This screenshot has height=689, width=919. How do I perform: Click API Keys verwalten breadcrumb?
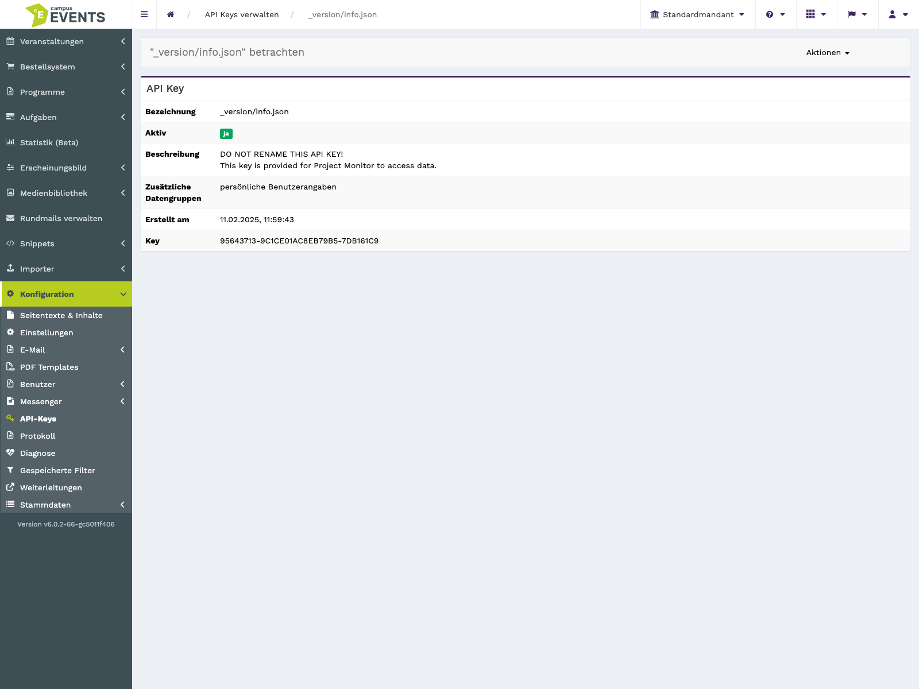[x=242, y=14]
